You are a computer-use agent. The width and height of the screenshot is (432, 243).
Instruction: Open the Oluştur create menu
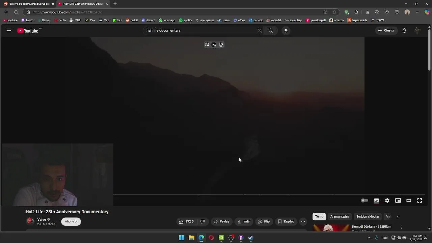[386, 31]
